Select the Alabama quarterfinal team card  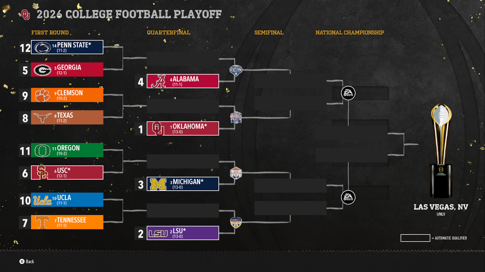(x=183, y=81)
